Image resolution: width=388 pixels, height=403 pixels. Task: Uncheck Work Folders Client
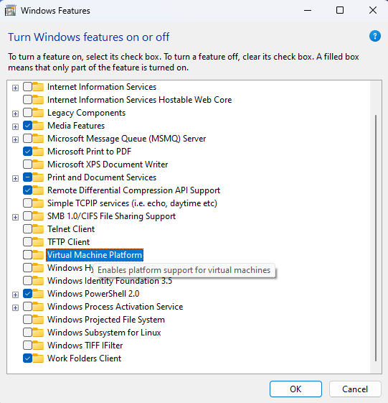click(x=27, y=358)
